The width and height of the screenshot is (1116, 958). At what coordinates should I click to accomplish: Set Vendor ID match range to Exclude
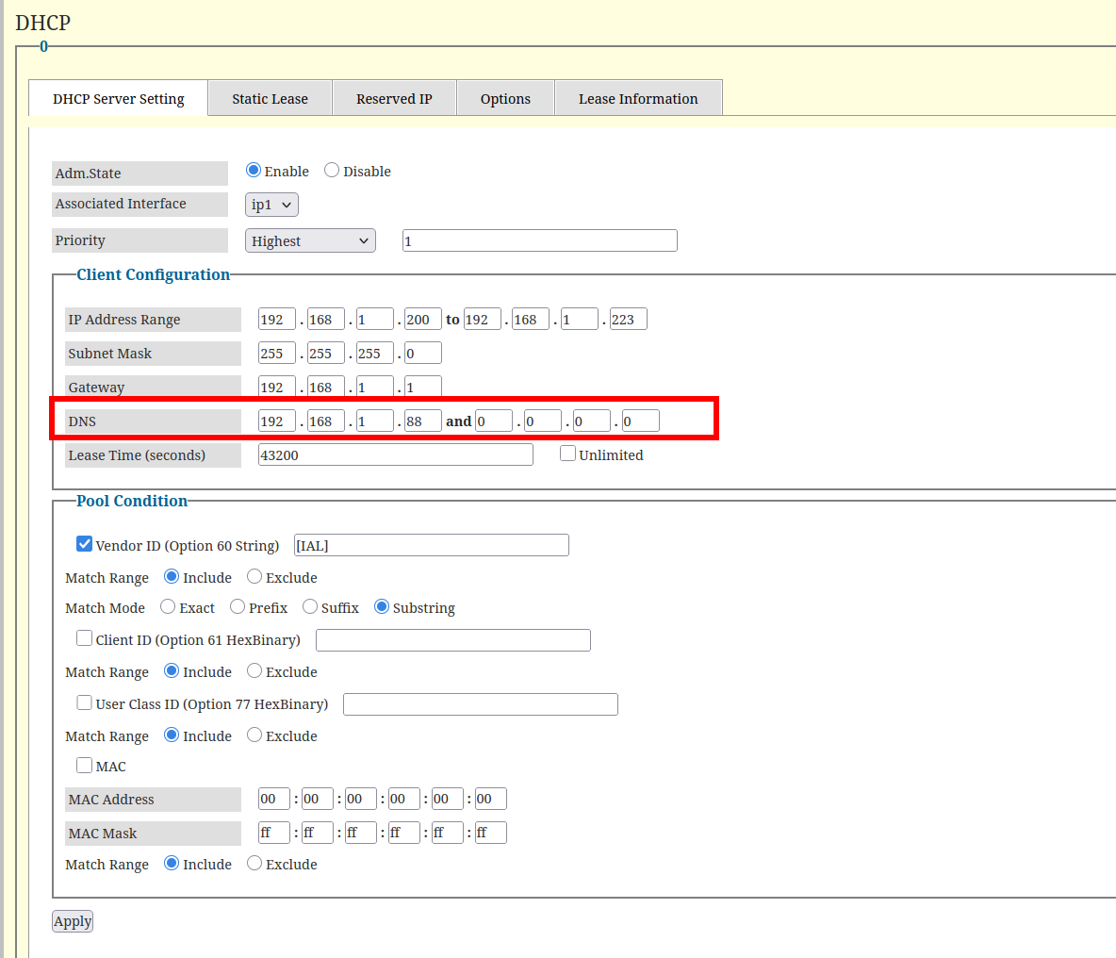(254, 577)
